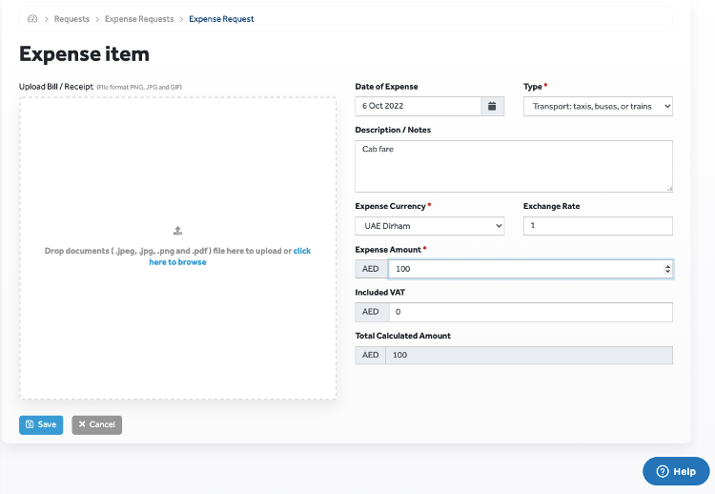Expand the expense Type dropdown

tap(598, 106)
